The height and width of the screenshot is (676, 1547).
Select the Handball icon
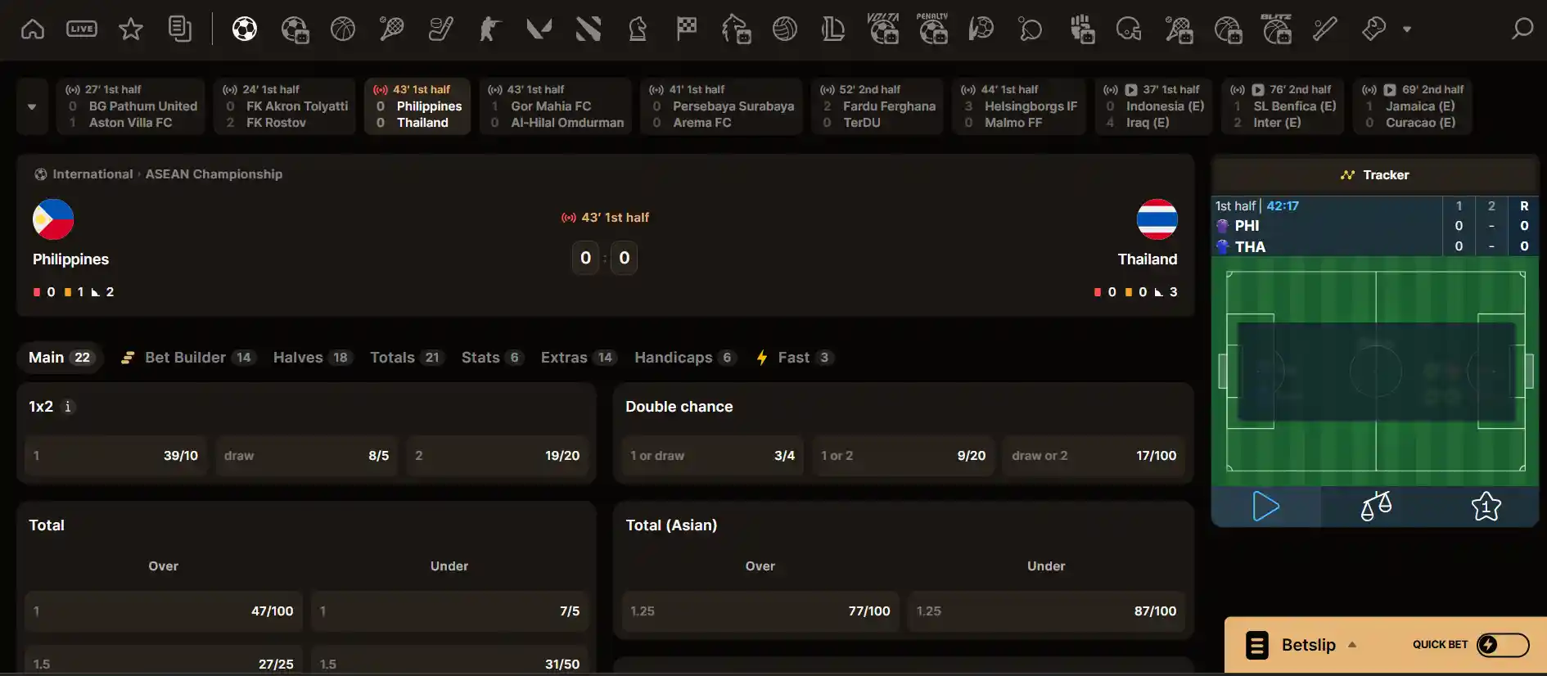981,29
